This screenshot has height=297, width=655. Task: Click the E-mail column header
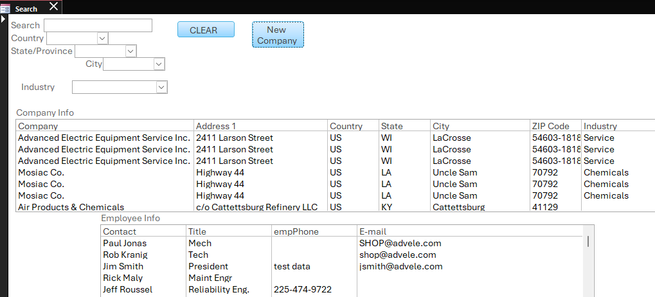[469, 231]
